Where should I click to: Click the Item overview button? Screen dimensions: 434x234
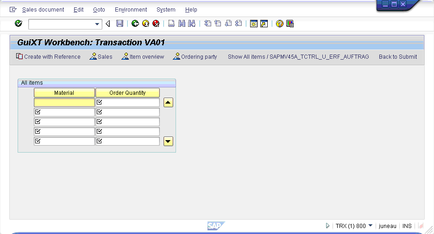[x=143, y=56]
